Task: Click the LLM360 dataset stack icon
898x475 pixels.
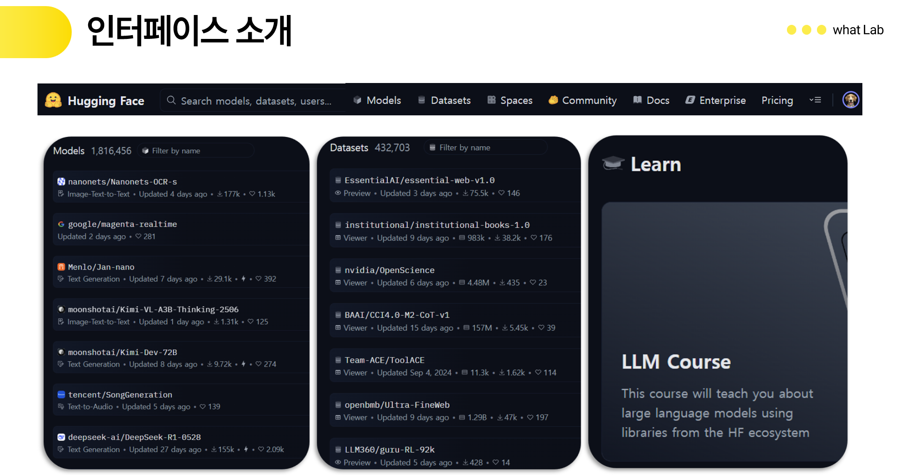Action: click(338, 450)
